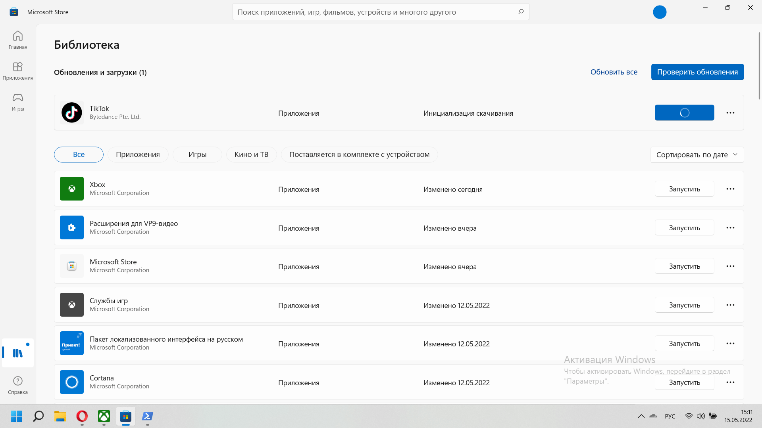The image size is (762, 428).
Task: Click the РУС language indicator
Action: click(670, 416)
